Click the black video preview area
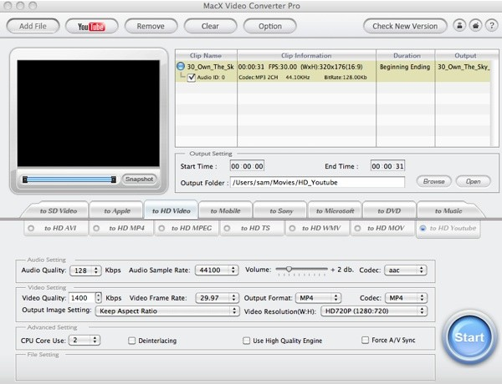Image resolution: width=502 pixels, height=384 pixels. click(89, 114)
